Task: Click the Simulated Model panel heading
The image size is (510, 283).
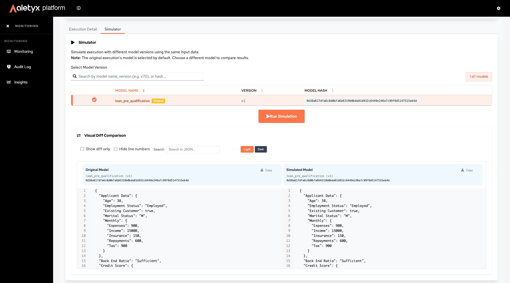Action: (299, 170)
